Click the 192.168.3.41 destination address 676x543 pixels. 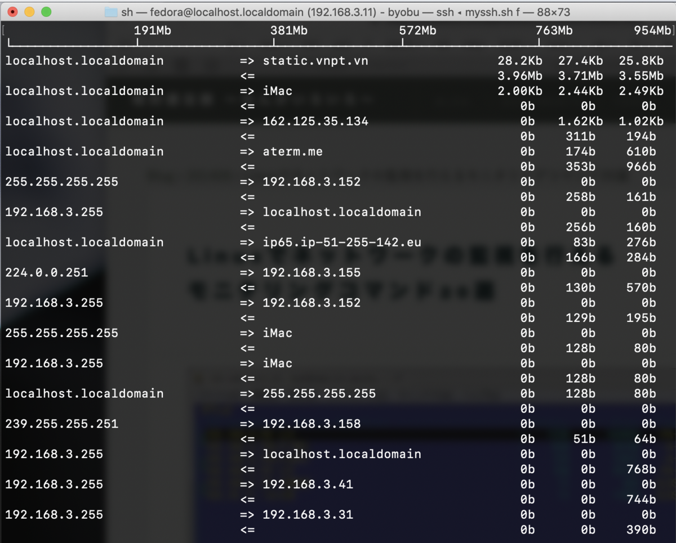click(308, 484)
